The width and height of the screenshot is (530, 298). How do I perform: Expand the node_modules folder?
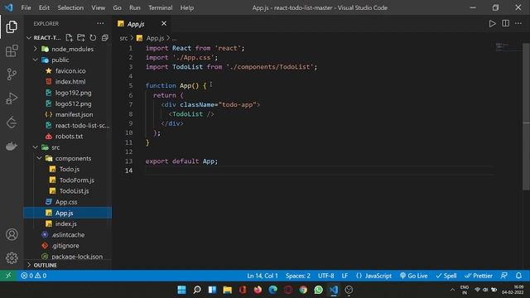click(x=68, y=49)
